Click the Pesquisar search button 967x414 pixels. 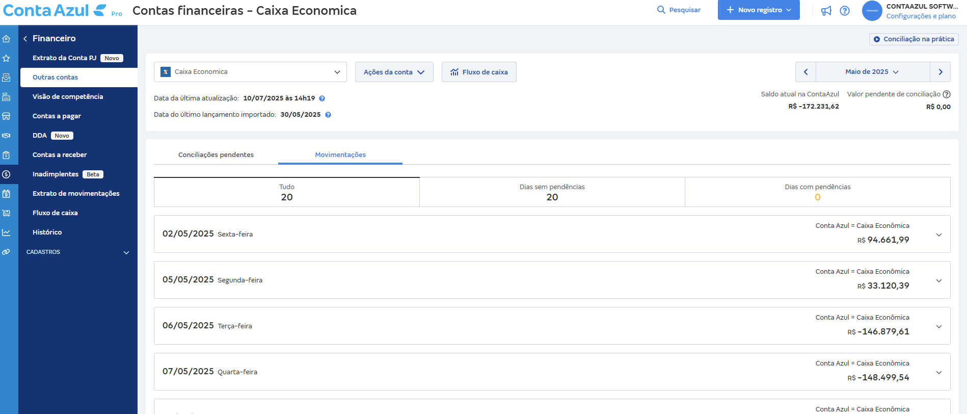[x=679, y=10]
